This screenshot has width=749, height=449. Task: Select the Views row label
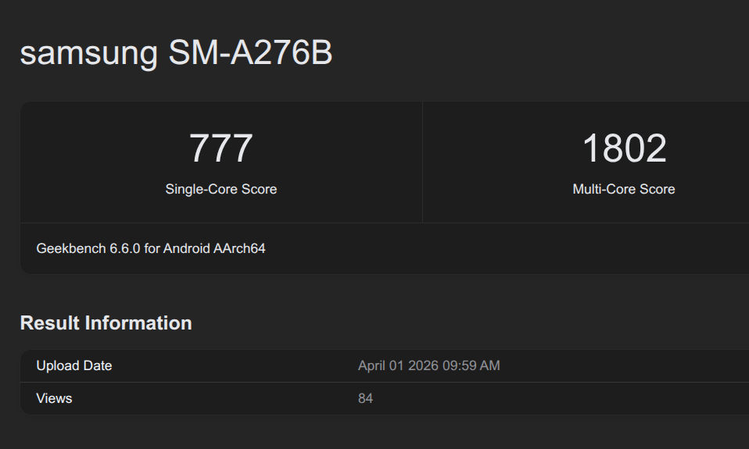coord(54,398)
